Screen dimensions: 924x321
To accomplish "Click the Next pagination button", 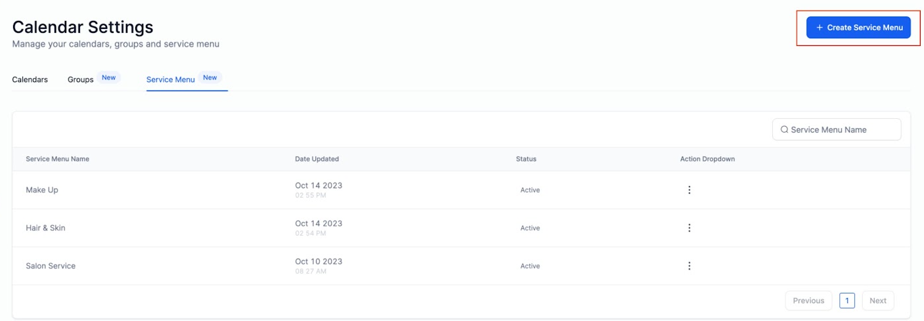I will click(878, 301).
